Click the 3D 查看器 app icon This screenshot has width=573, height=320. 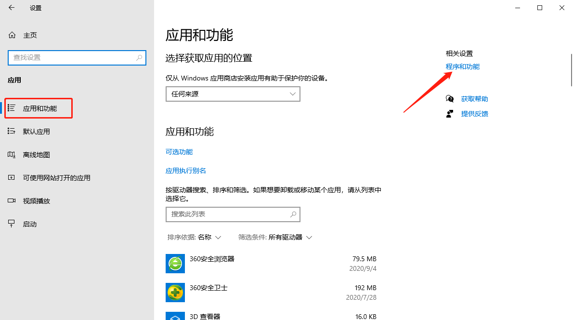pyautogui.click(x=175, y=317)
